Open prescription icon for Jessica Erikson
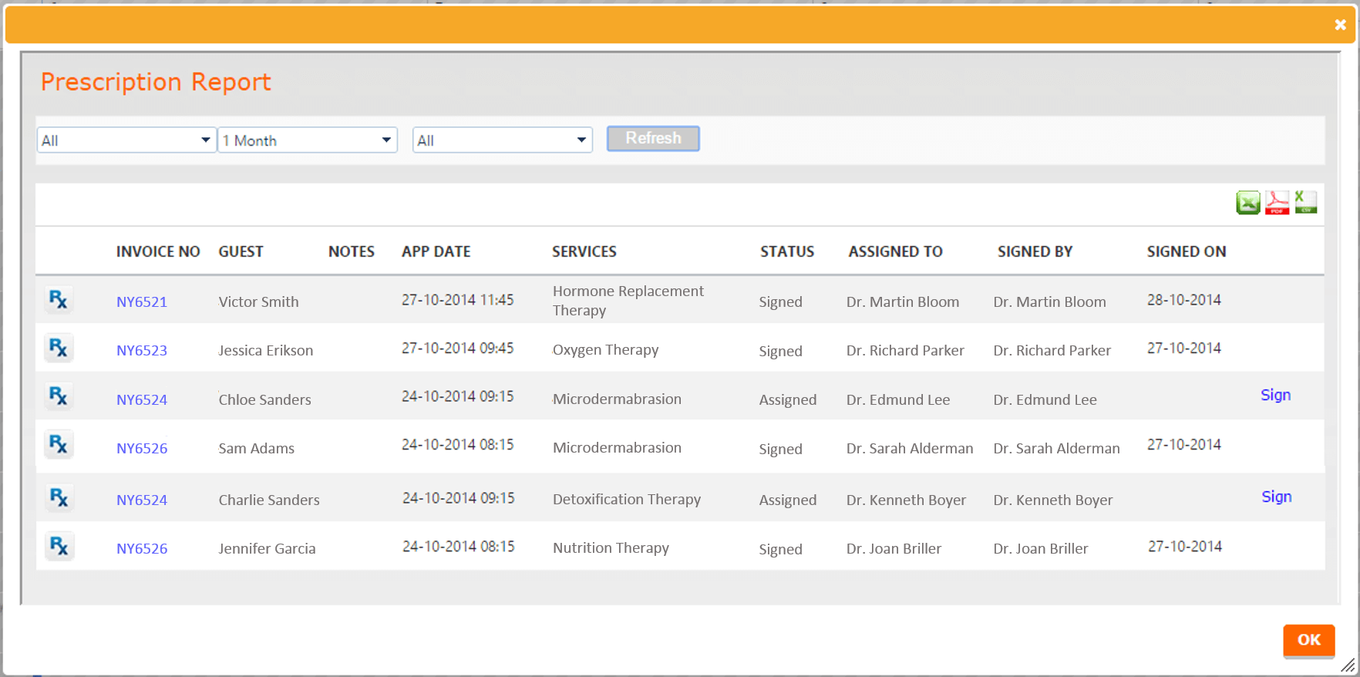The height and width of the screenshot is (677, 1360). pos(59,348)
